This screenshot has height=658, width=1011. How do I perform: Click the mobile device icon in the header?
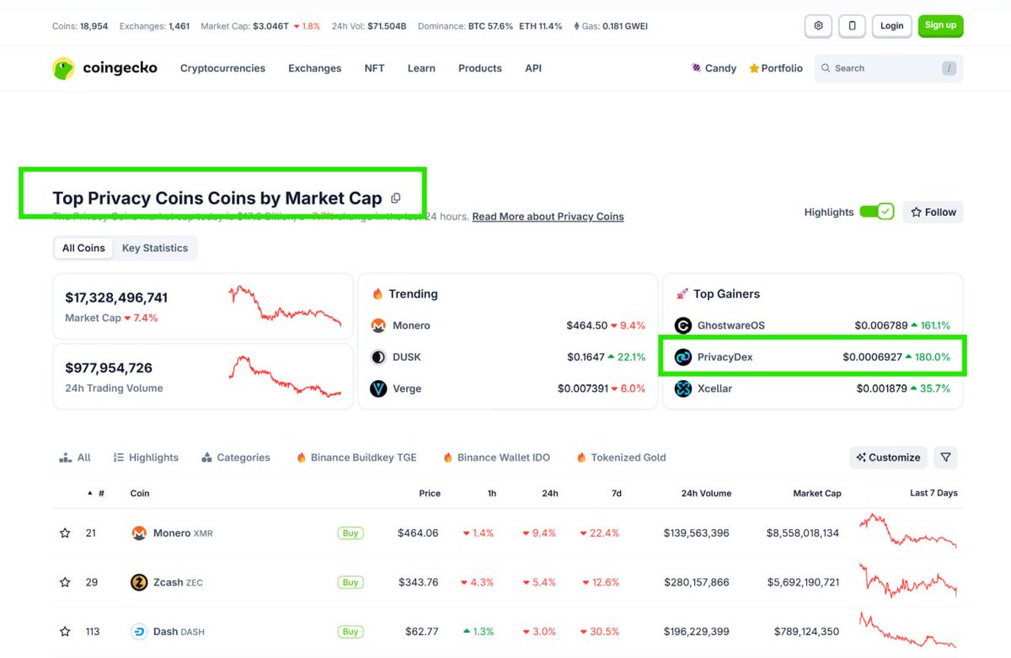coord(852,25)
